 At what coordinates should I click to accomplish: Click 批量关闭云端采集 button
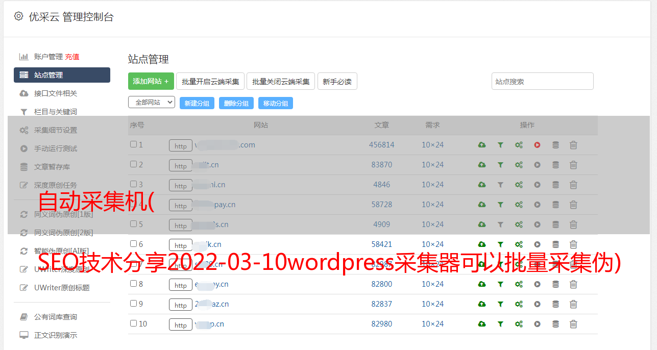pos(281,81)
